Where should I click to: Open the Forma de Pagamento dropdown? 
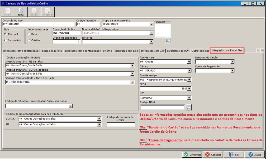coord(232,71)
